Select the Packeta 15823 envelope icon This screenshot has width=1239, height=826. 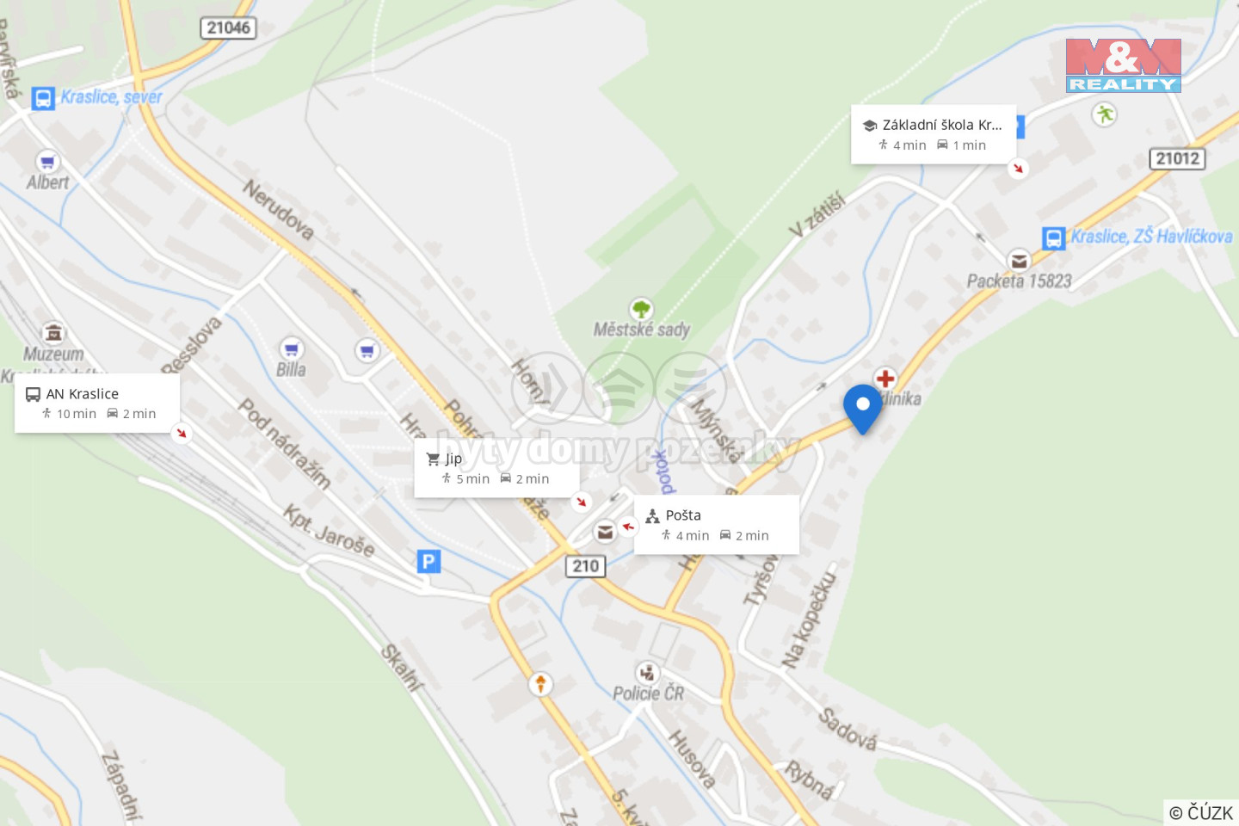(x=1019, y=260)
